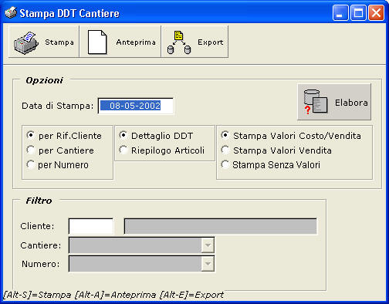Maximize the Stampa DDT Cantiere window

point(359,13)
